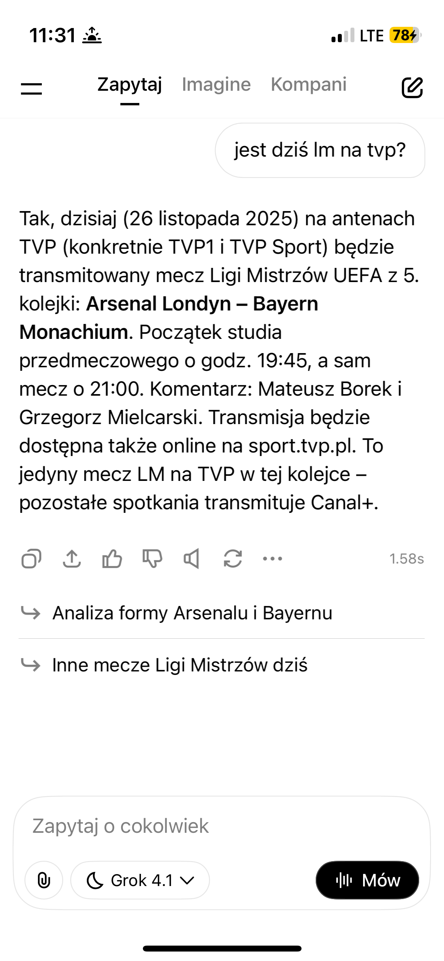Like the answer with thumbs up
Image resolution: width=444 pixels, height=961 pixels.
112,559
